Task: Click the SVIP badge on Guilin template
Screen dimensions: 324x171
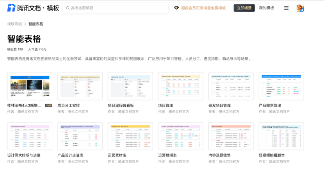Action: [x=49, y=105]
